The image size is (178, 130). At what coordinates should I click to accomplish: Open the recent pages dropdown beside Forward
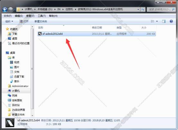coord(15,10)
